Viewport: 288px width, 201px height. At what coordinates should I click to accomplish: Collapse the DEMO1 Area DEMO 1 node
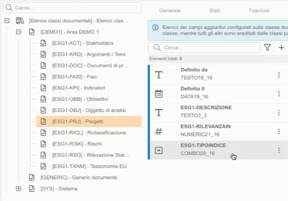(x=19, y=32)
